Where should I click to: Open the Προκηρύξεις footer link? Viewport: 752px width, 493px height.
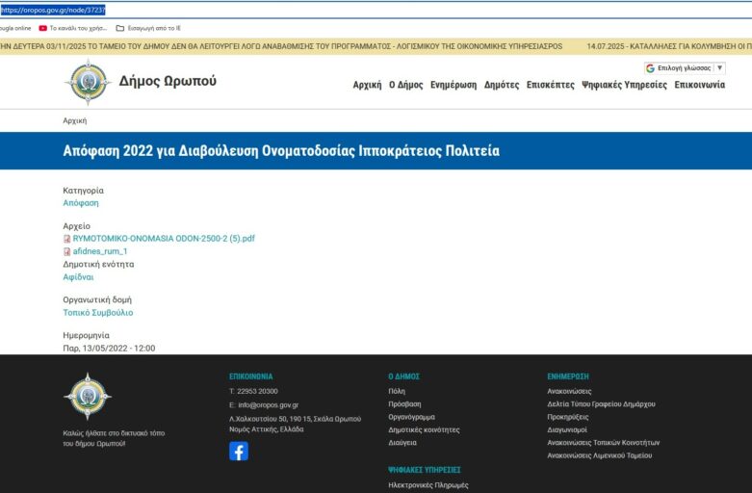(568, 417)
